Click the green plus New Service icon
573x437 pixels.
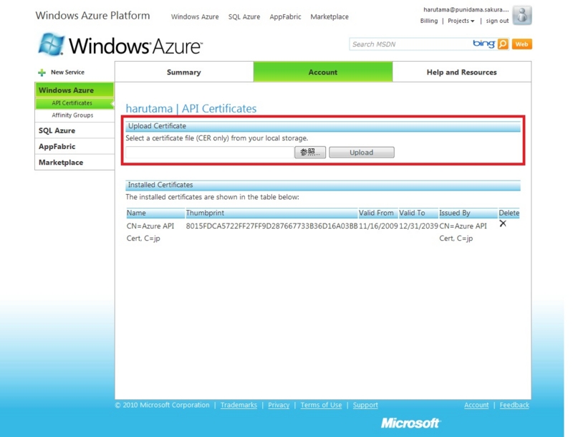pos(42,72)
